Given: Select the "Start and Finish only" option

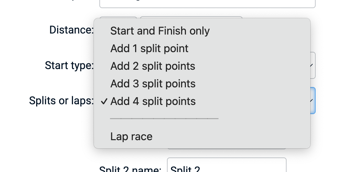Looking at the screenshot, I should coord(160,31).
